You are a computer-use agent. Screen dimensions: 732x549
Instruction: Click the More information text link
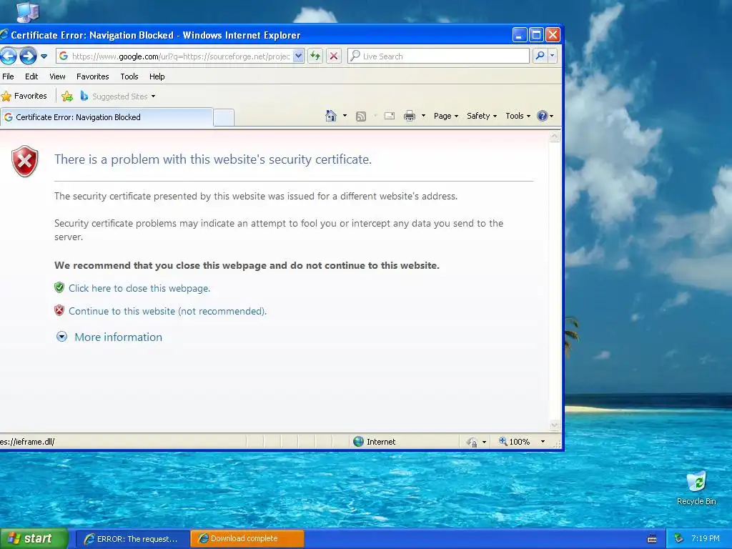click(118, 337)
